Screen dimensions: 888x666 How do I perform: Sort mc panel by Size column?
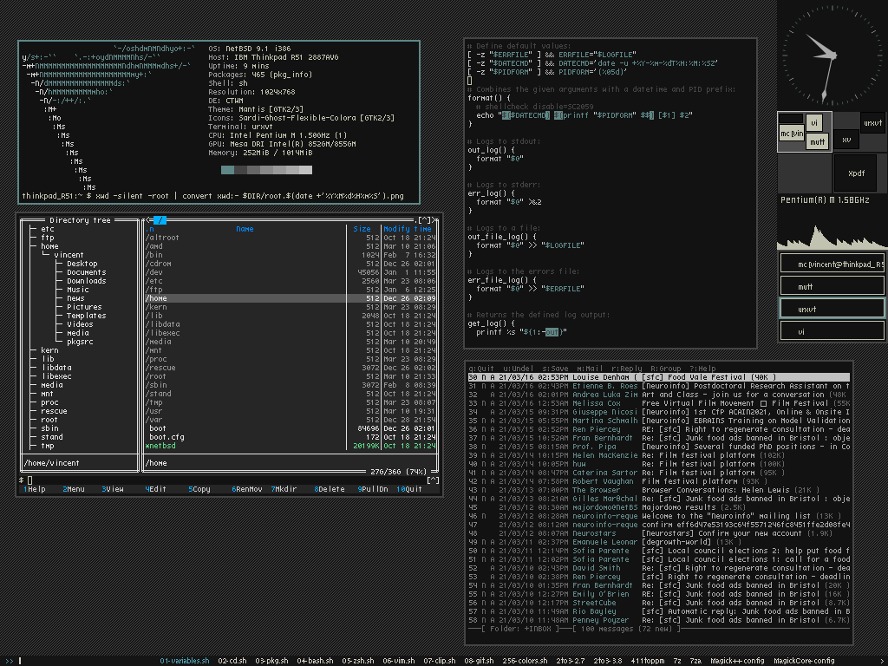[362, 229]
